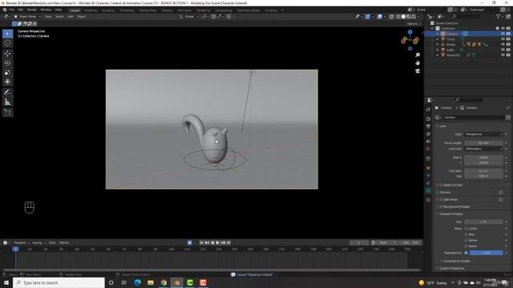513x288 pixels.
Task: Switch to wireframe viewport shading
Action: click(398, 16)
